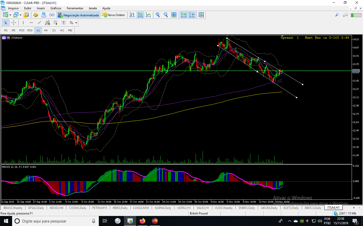Click the Nova Ordem button
The image size is (363, 226).
(113, 15)
